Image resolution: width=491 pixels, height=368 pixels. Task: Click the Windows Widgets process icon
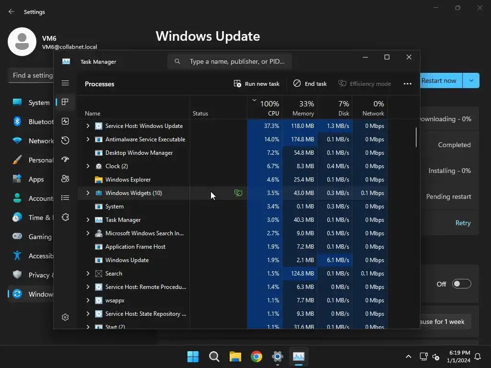click(99, 193)
